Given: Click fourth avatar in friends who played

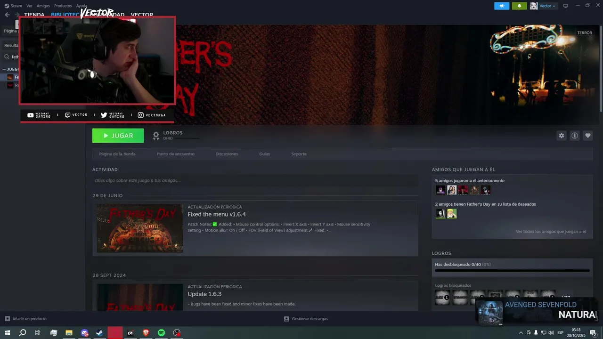Looking at the screenshot, I should (x=474, y=190).
